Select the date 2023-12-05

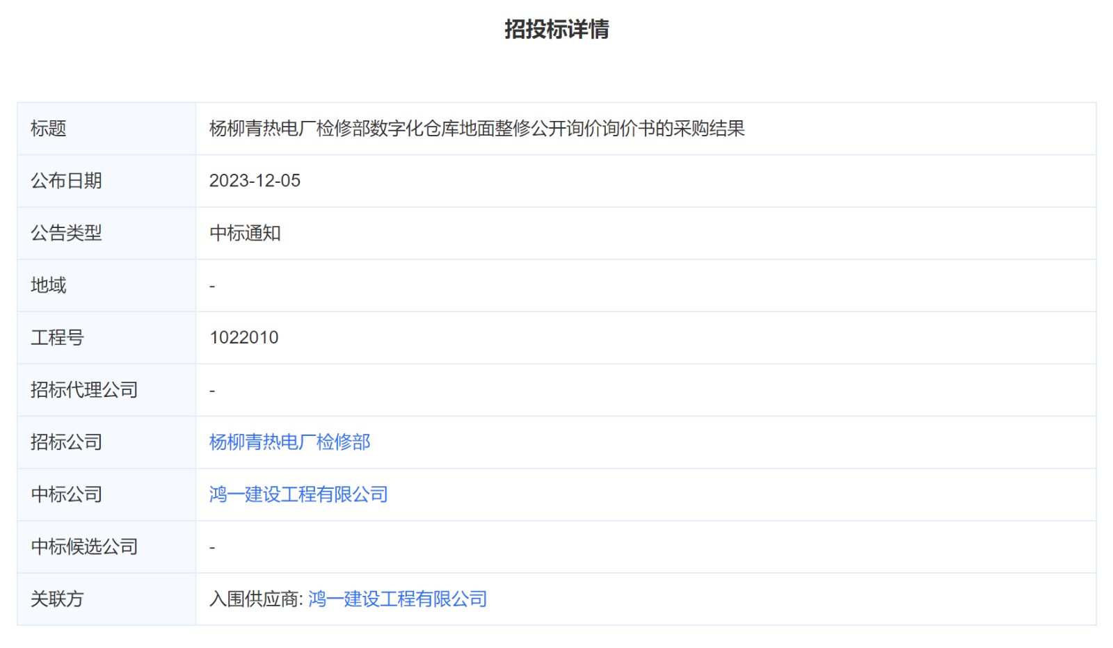pyautogui.click(x=255, y=181)
